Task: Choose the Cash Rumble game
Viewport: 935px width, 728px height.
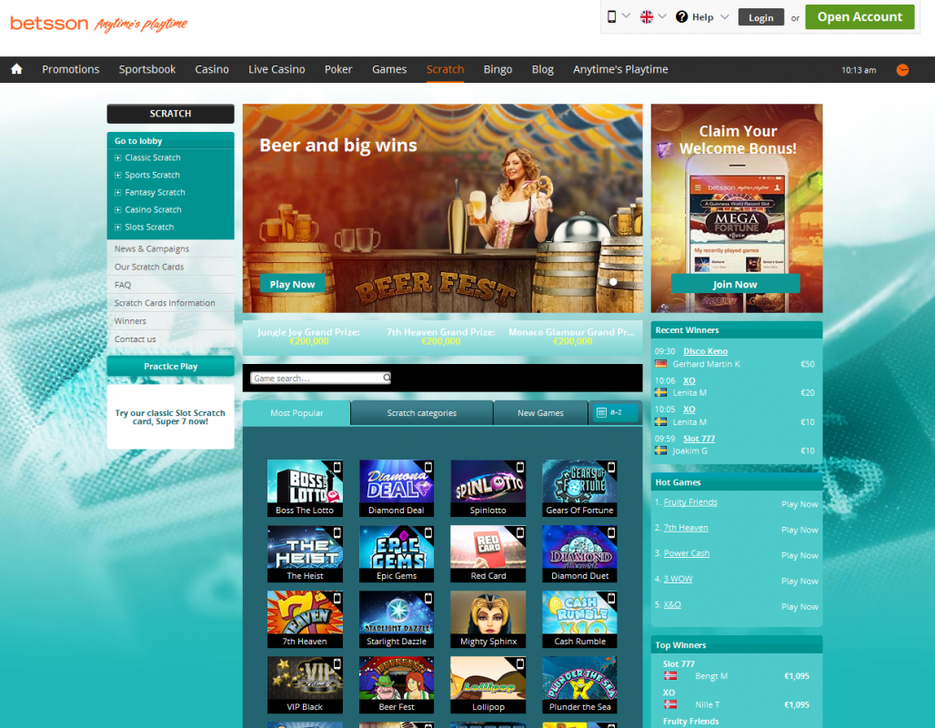Action: (x=579, y=620)
